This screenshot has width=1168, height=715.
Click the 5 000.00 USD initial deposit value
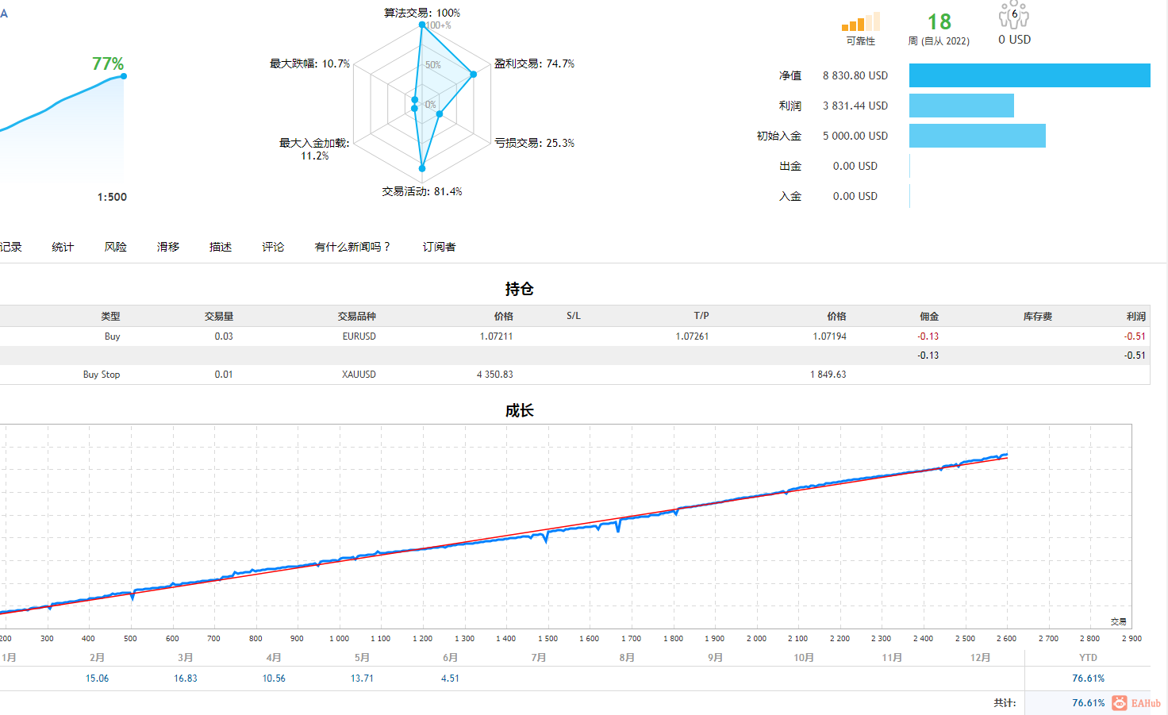tap(855, 136)
